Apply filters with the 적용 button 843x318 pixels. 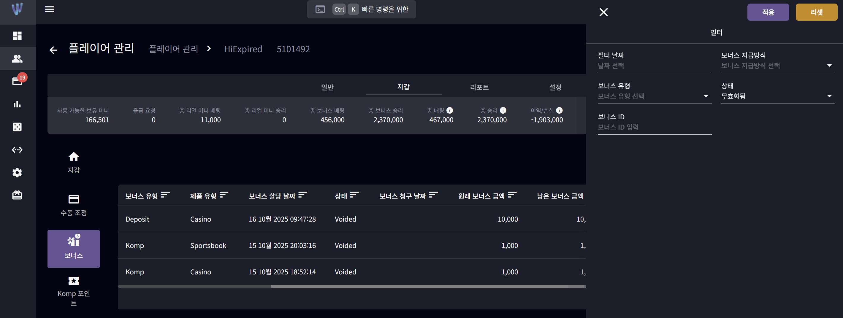point(768,12)
